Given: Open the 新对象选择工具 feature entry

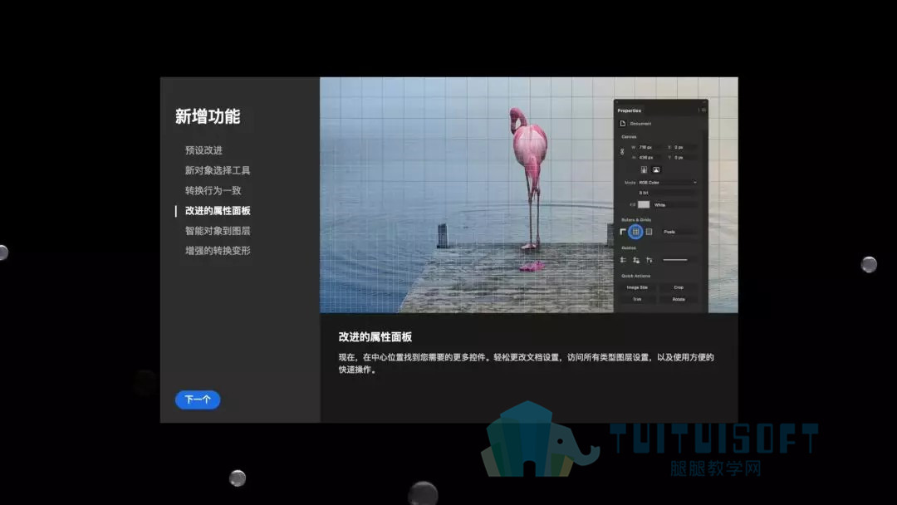Looking at the screenshot, I should 218,170.
